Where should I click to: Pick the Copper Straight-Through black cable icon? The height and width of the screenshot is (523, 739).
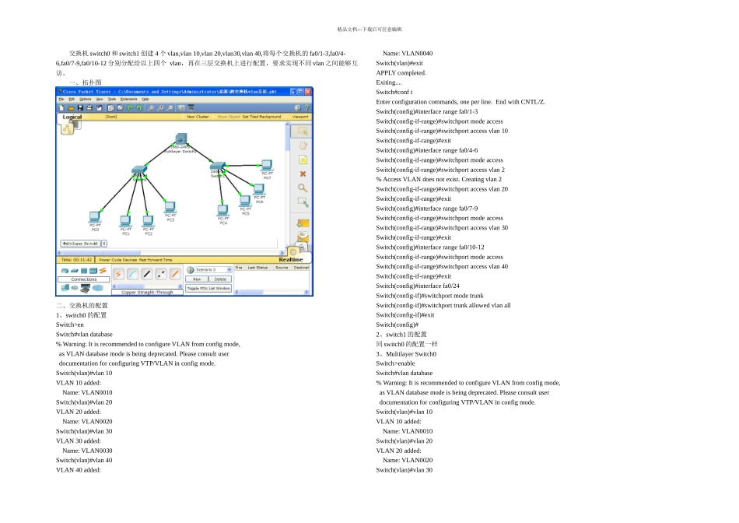pos(147,274)
